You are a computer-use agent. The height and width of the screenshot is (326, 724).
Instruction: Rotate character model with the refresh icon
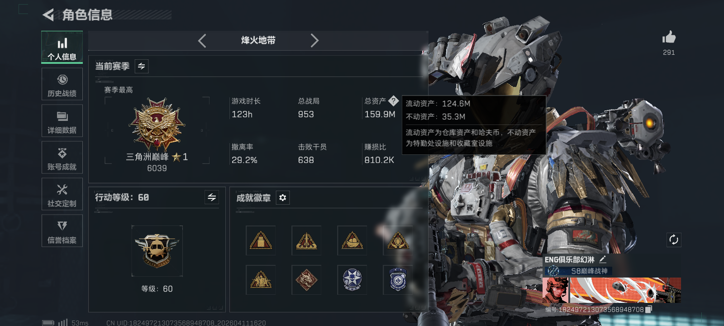click(x=674, y=240)
